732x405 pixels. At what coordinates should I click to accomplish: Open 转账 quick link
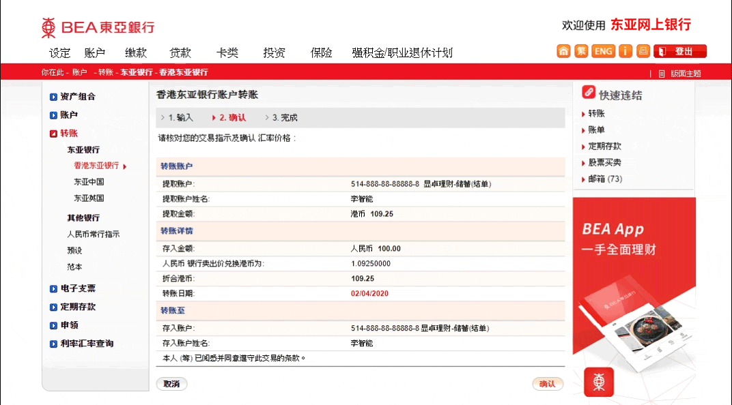pos(596,113)
